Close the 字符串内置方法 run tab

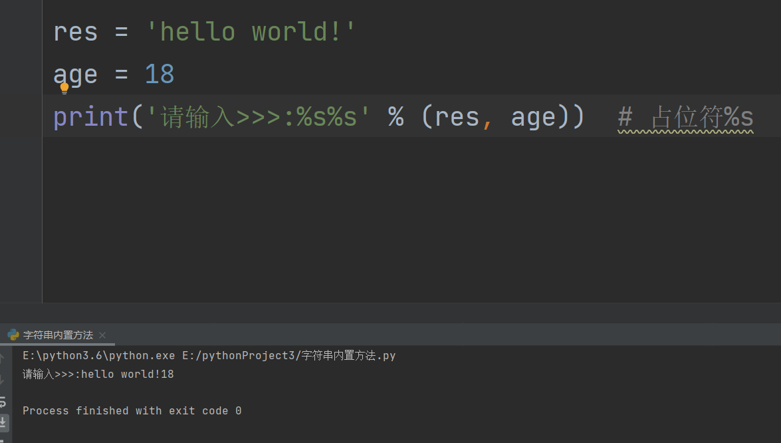(x=102, y=335)
